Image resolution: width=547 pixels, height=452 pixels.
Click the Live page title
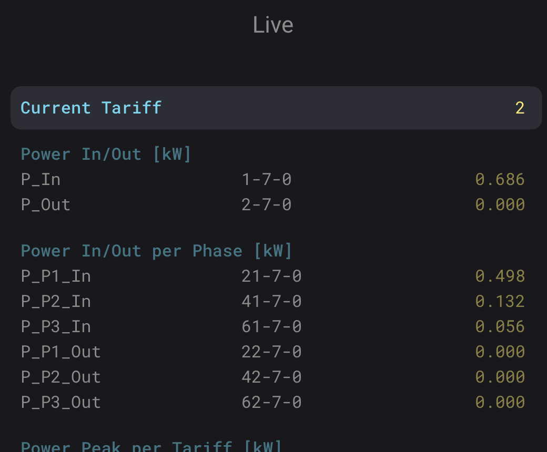[x=273, y=25]
